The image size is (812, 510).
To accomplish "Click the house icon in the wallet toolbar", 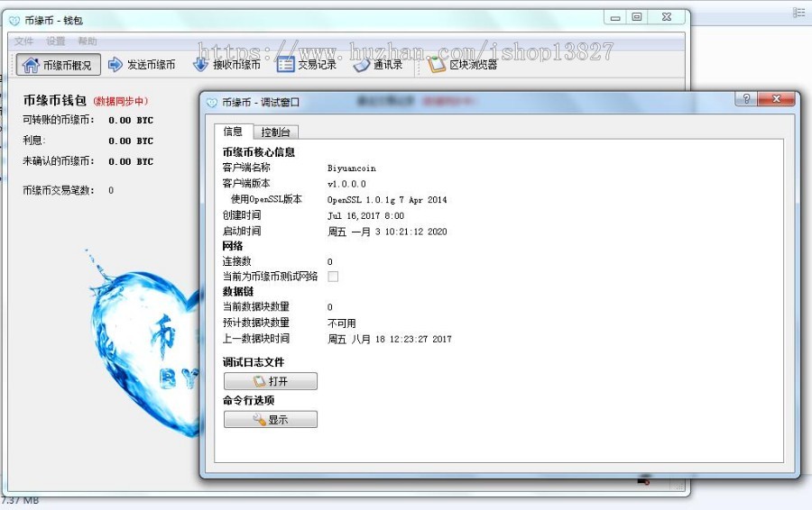I will pyautogui.click(x=31, y=65).
